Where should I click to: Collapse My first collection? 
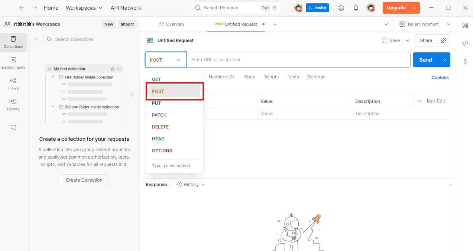[49, 69]
